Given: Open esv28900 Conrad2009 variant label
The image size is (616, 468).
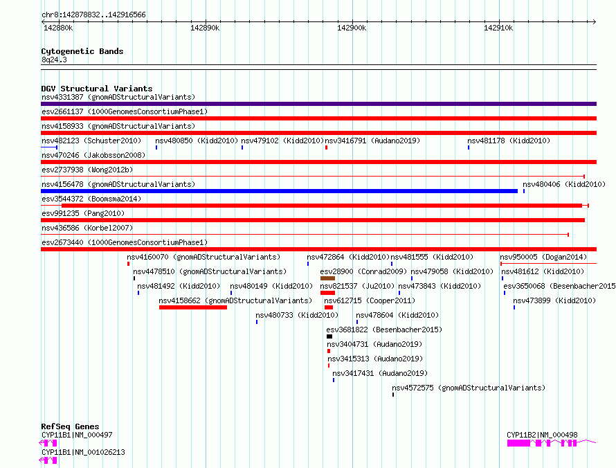Looking at the screenshot, I should (x=363, y=271).
